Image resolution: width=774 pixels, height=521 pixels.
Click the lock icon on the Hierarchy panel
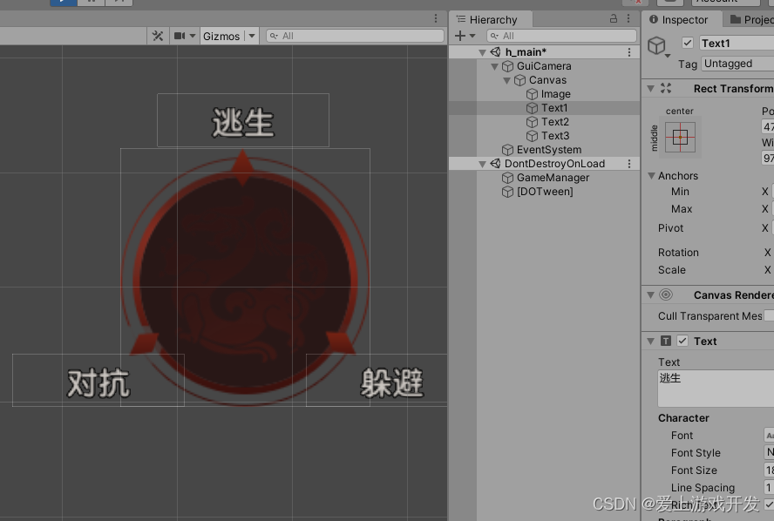[614, 18]
